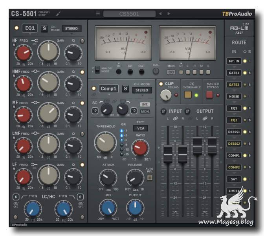
Task: Toggle HF band enable LED
Action: [x=82, y=41]
